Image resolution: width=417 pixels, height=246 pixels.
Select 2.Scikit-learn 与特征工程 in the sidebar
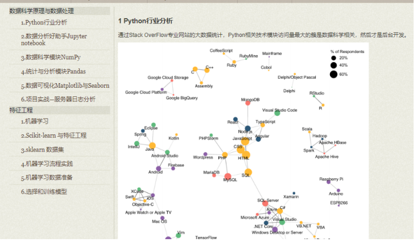[53, 136]
